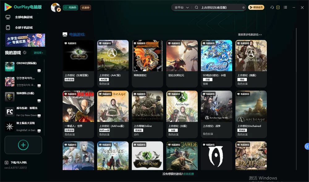Click the Knightfall game icon
Viewport: 309px width, 182px height.
(10, 127)
